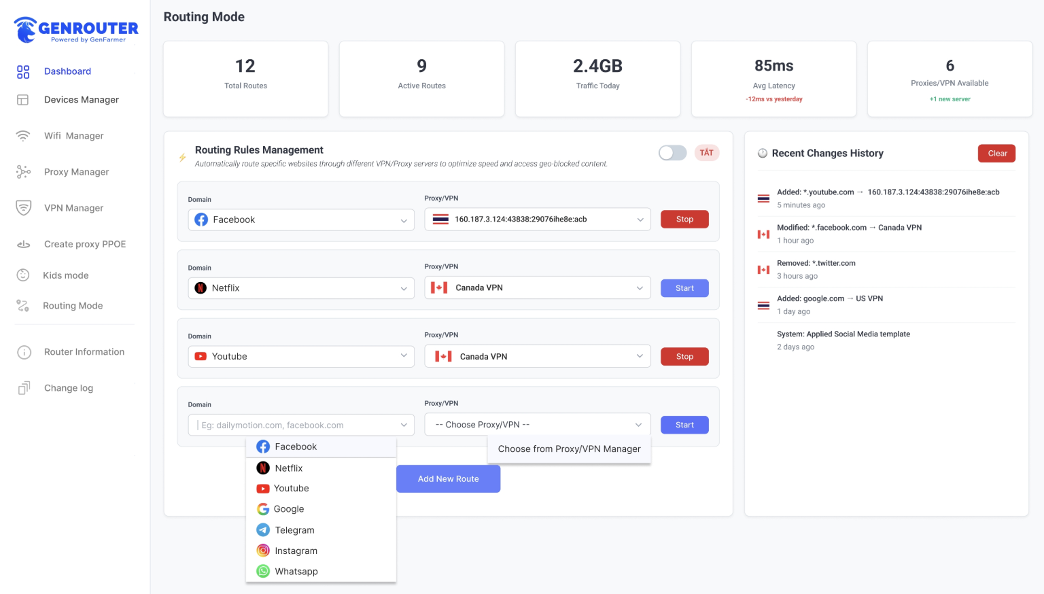Click the Proxy Manager nodes icon
This screenshot has height=594, width=1044.
23,172
